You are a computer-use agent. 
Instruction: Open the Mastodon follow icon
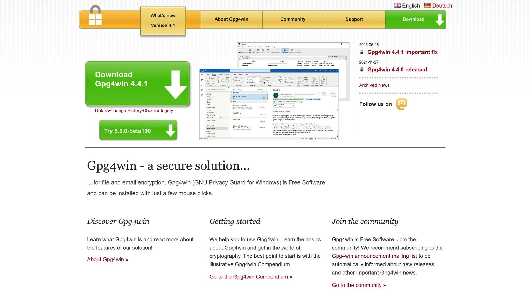tap(402, 104)
